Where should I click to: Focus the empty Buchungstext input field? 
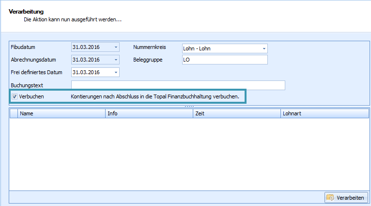pyautogui.click(x=178, y=85)
